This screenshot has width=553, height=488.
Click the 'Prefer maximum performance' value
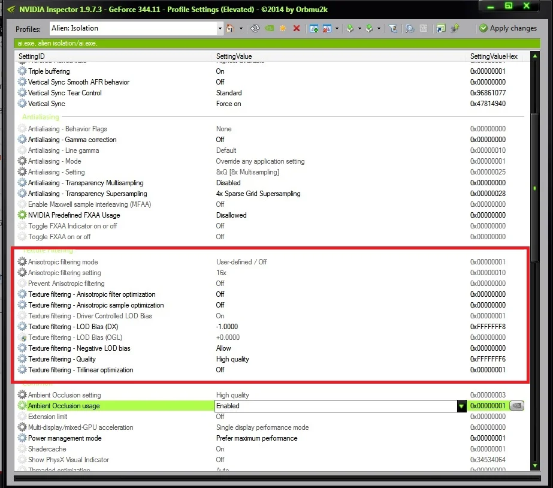coord(257,438)
